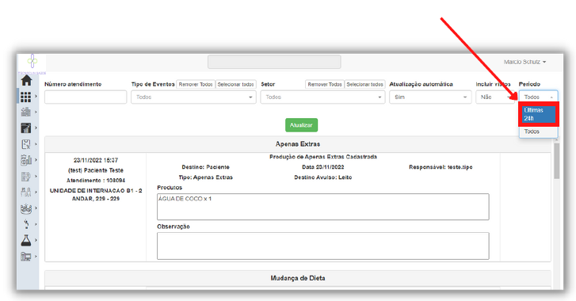Open the Setor dropdown
The width and height of the screenshot is (576, 301).
[x=323, y=97]
